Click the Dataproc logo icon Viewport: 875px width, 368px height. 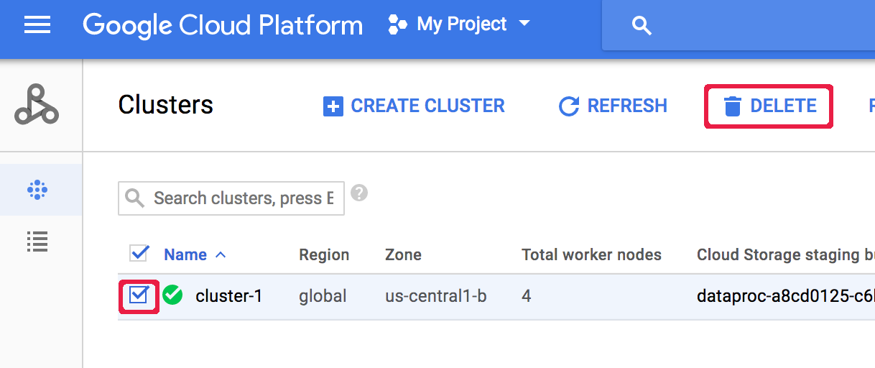37,106
